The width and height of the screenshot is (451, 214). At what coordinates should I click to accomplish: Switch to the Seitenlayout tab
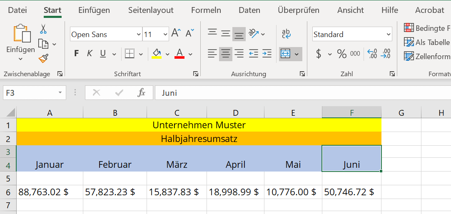[x=151, y=10]
